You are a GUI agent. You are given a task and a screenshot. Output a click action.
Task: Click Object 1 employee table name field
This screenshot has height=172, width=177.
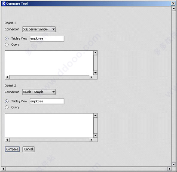47,39
